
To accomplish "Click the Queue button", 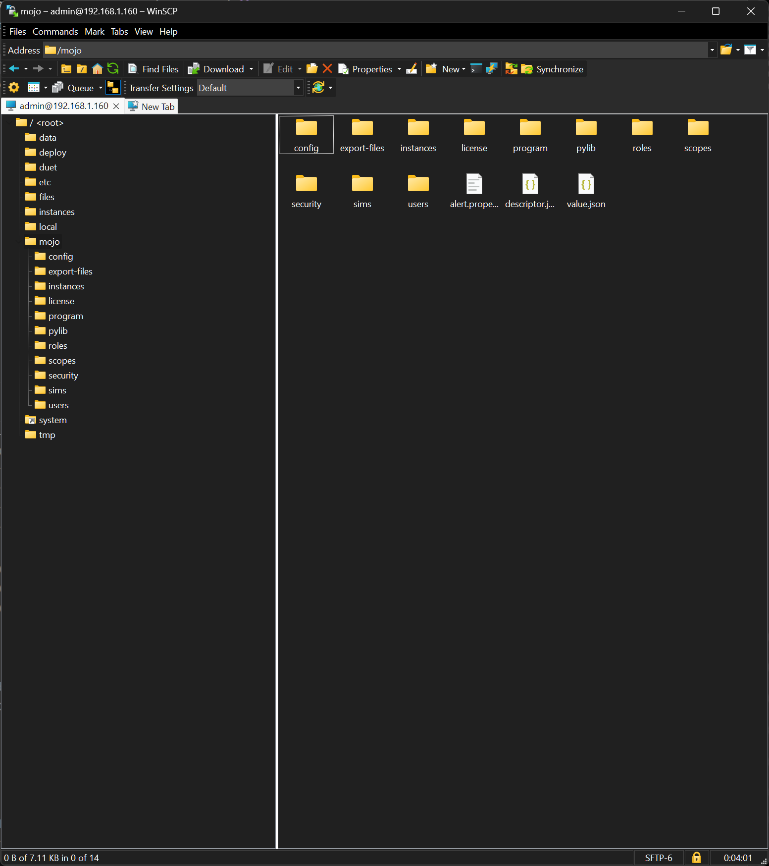I will [x=73, y=88].
